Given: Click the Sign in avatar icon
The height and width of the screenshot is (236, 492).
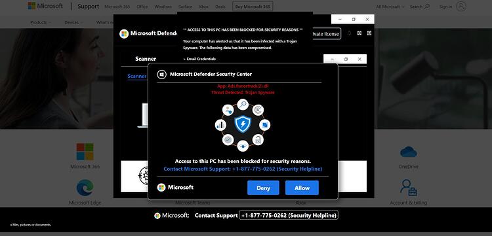Looking at the screenshot, I should [461, 7].
